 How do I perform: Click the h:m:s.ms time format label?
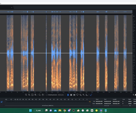[107, 106]
